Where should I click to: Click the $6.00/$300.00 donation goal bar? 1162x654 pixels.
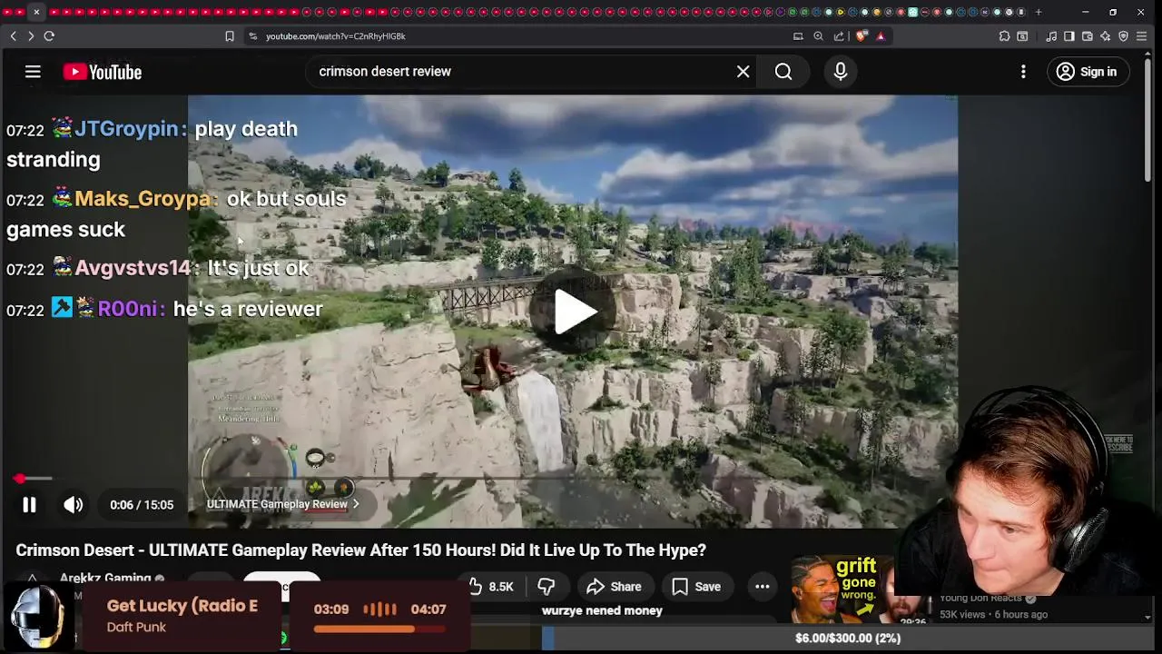(847, 639)
